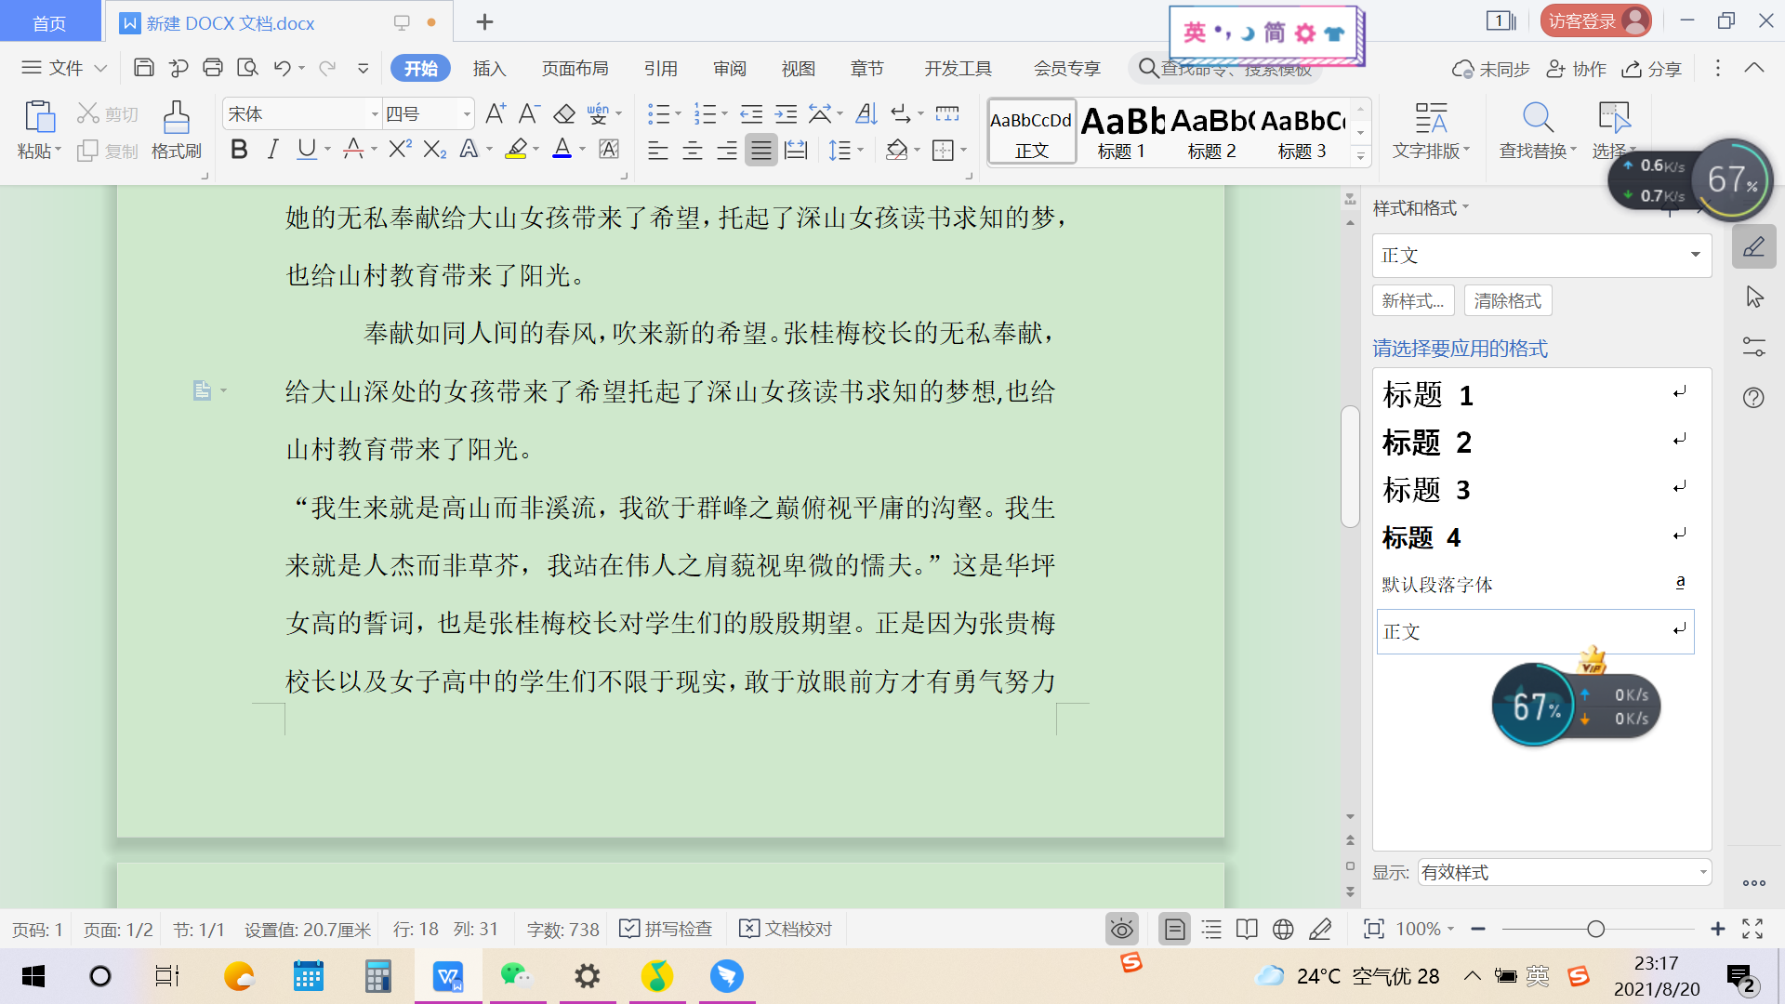This screenshot has height=1004, width=1785.
Task: Click the 清除格式 button
Action: (1508, 300)
